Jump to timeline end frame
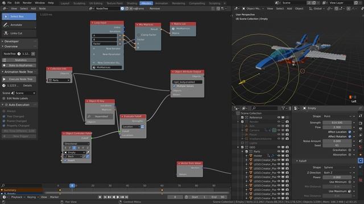The image size is (364, 204). coord(126,197)
